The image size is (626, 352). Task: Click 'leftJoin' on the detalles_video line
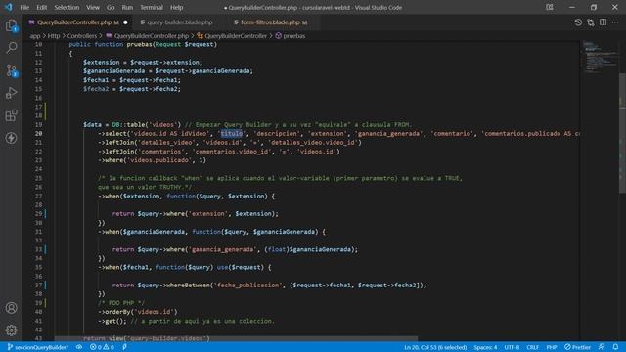pos(119,143)
